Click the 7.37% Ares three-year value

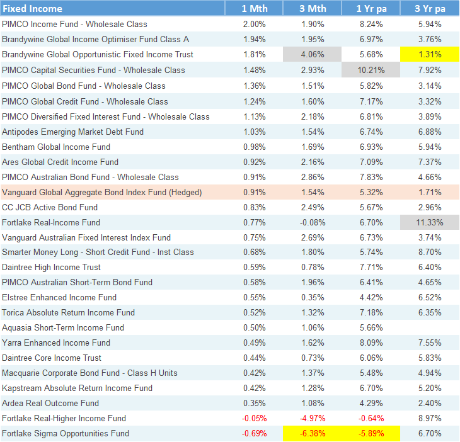tap(430, 162)
